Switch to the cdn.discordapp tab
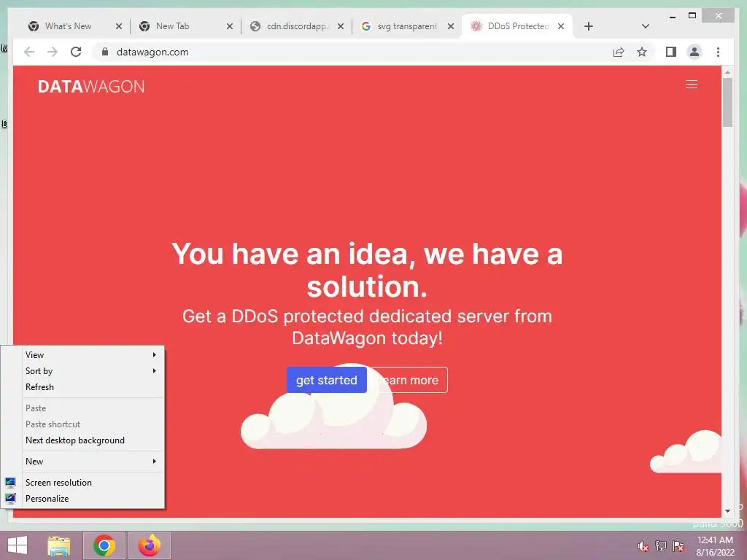 pyautogui.click(x=296, y=26)
